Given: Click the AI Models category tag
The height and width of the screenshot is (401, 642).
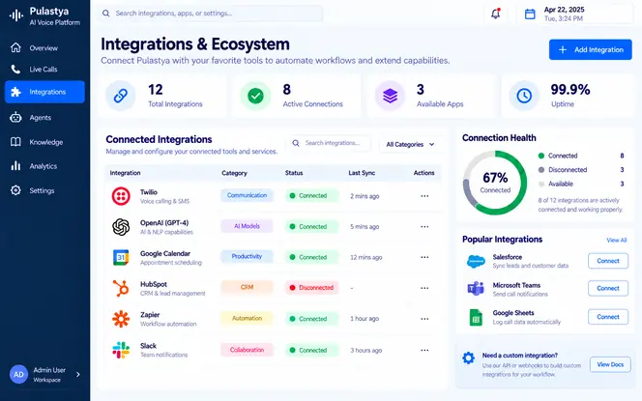Looking at the screenshot, I should [247, 226].
